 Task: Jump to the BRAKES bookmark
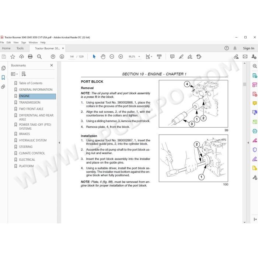point(24,134)
